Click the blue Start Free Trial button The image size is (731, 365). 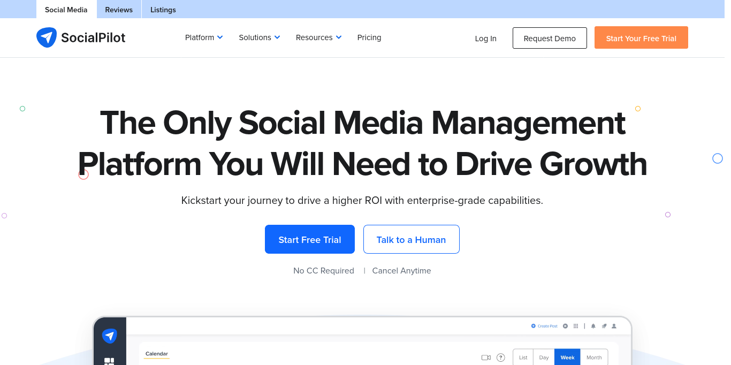(x=310, y=239)
